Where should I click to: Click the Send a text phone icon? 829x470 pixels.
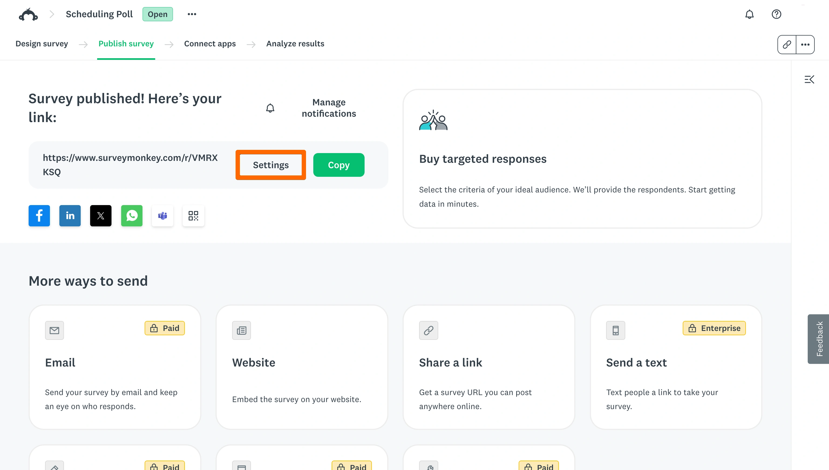click(x=615, y=330)
